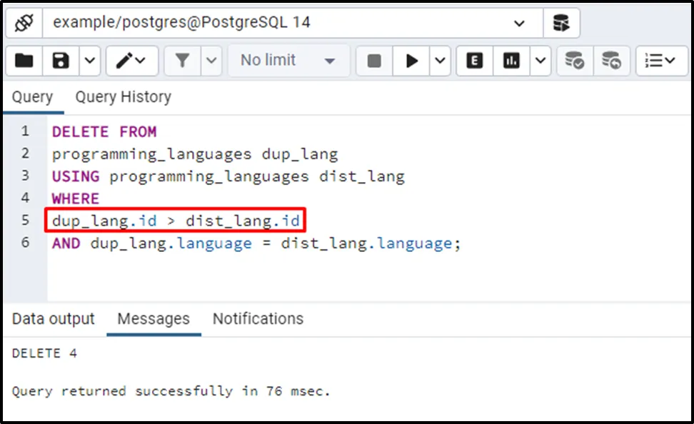This screenshot has height=424, width=694.
Task: Expand the arrow beside the Save button
Action: tap(89, 61)
